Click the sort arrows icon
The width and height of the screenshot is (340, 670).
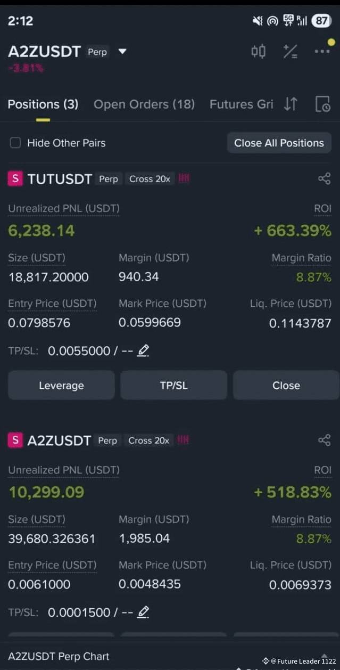pyautogui.click(x=291, y=104)
